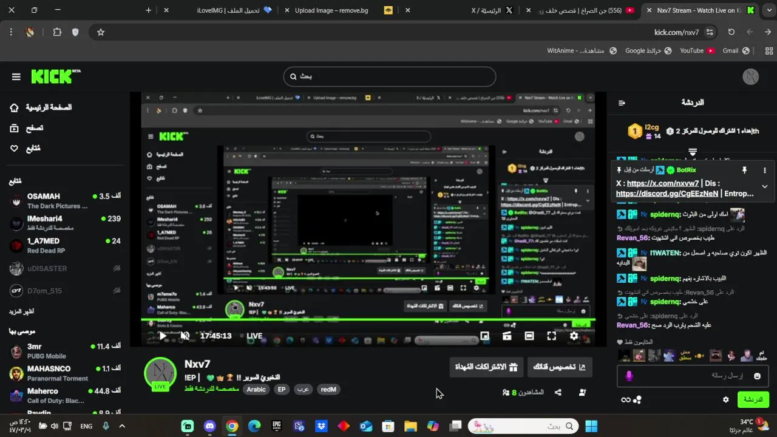Click the KICK beta logo

(x=55, y=76)
